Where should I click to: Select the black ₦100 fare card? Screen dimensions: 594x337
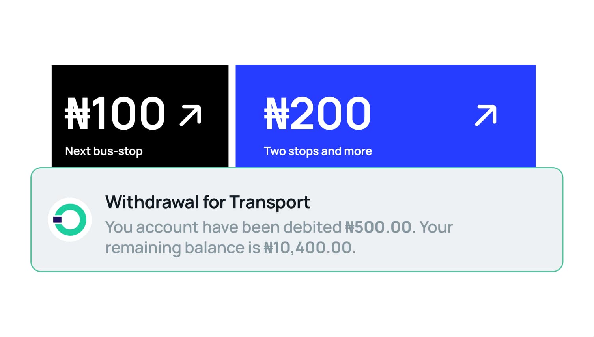[x=140, y=116]
